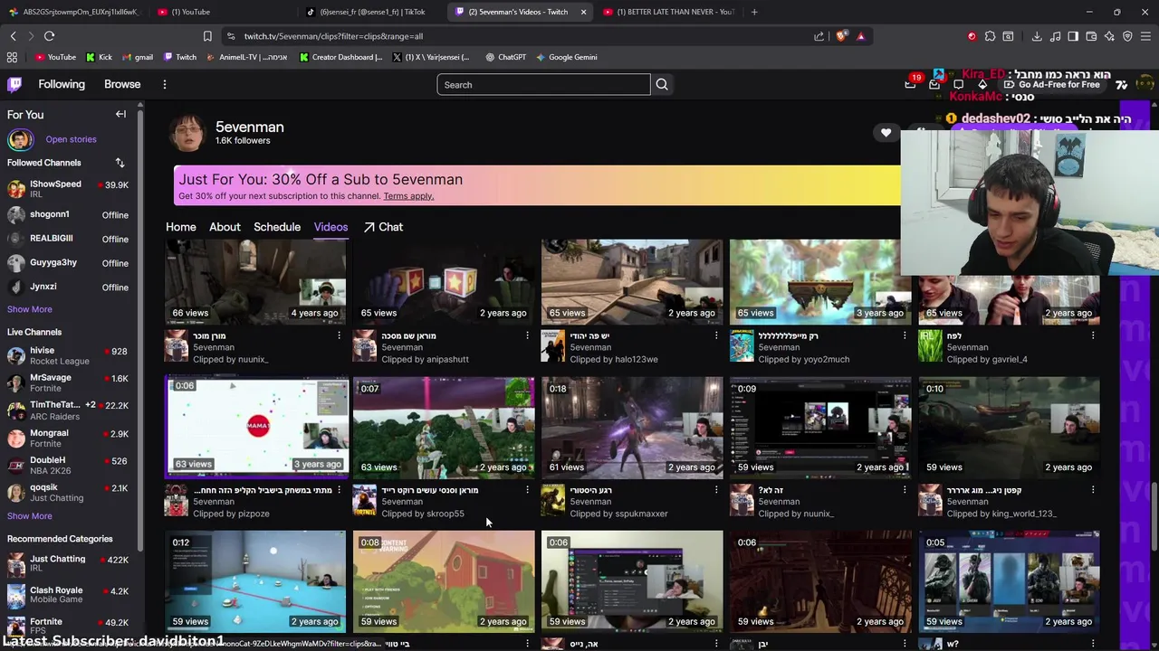The width and height of the screenshot is (1159, 651).
Task: Click the heart follow icon for 5evenman
Action: [x=886, y=133]
